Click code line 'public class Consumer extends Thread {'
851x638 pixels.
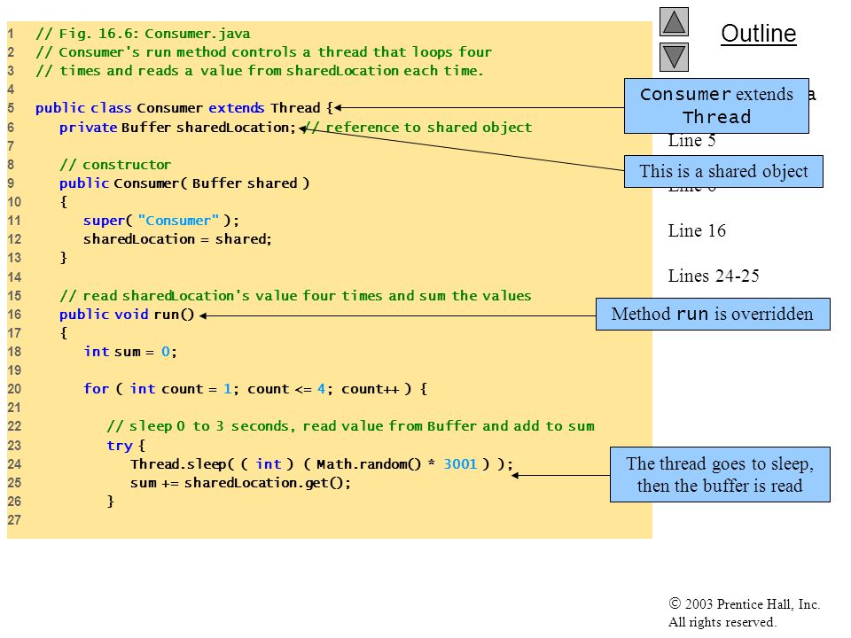pyautogui.click(x=184, y=108)
